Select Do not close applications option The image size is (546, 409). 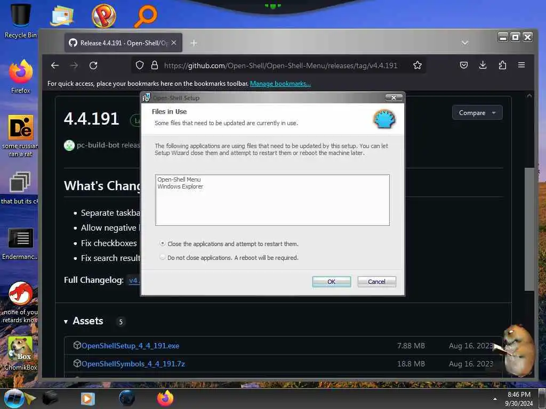(162, 257)
